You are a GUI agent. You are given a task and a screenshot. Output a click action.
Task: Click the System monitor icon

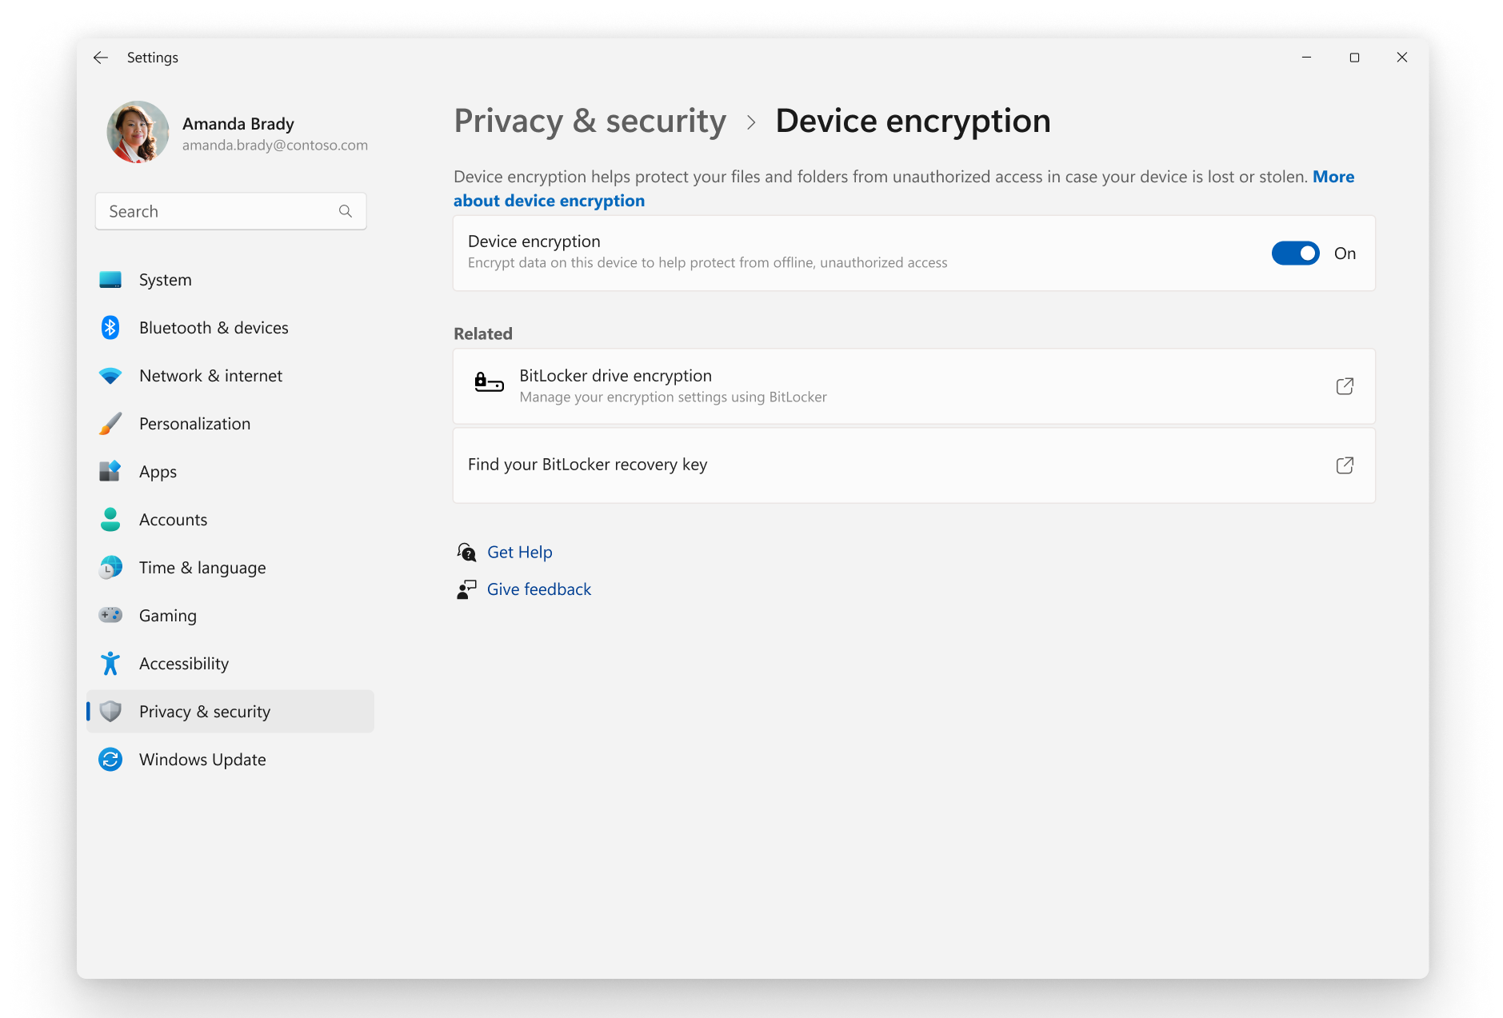click(x=110, y=280)
